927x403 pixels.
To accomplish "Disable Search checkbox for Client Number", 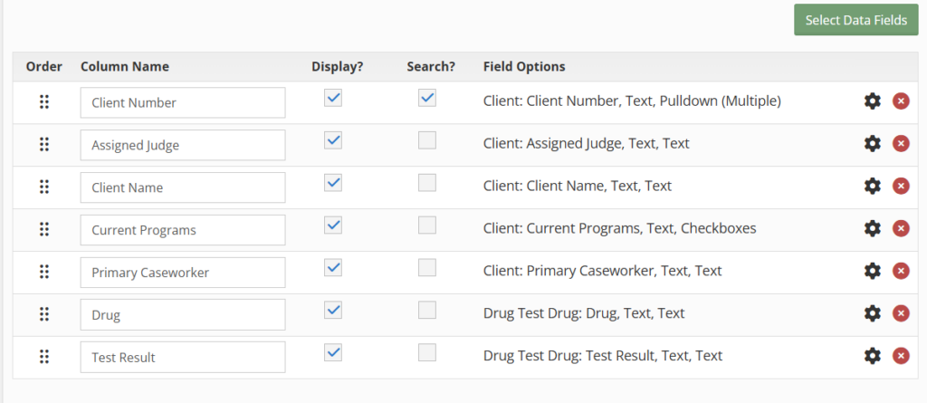I will 427,98.
